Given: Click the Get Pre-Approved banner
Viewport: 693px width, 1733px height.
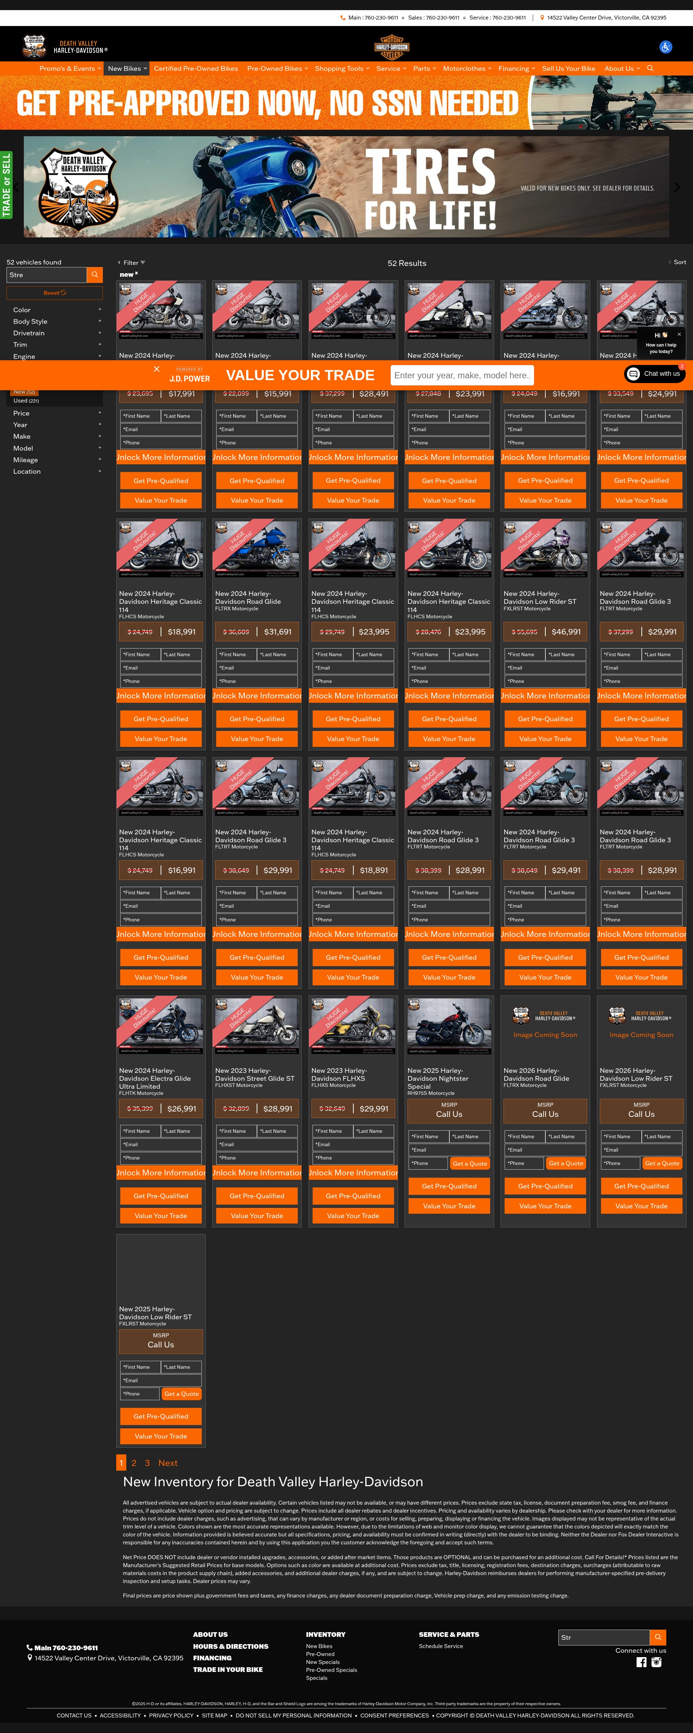Looking at the screenshot, I should pyautogui.click(x=346, y=102).
